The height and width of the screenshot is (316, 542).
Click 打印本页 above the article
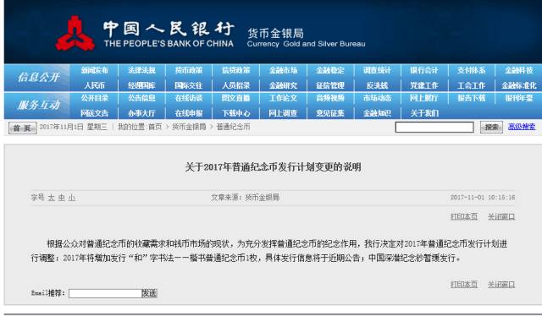pos(464,216)
